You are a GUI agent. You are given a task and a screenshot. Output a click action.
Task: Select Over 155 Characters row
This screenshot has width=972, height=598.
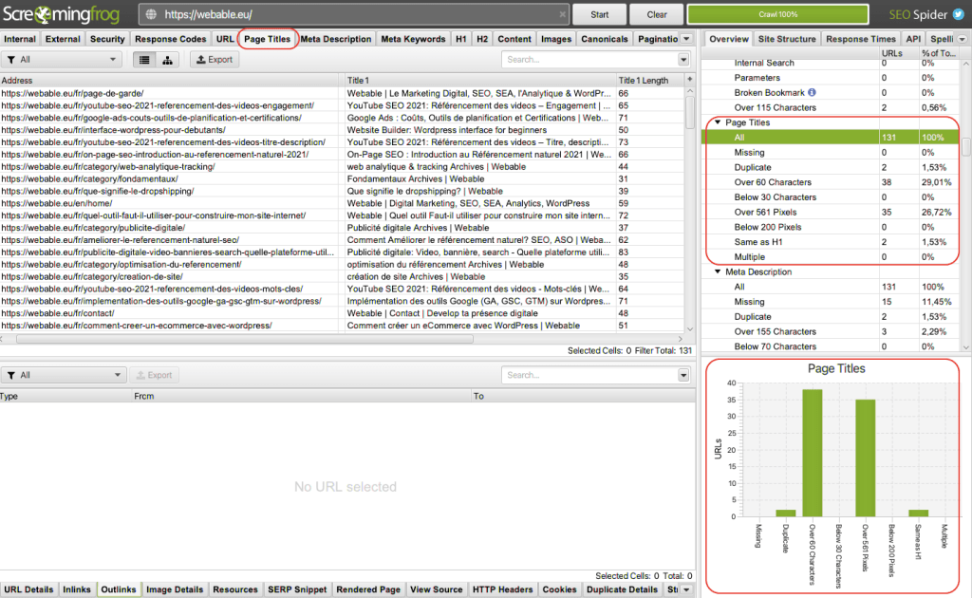point(831,331)
